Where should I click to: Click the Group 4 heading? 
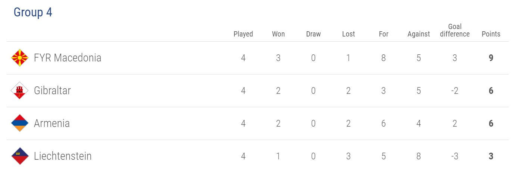tap(33, 12)
